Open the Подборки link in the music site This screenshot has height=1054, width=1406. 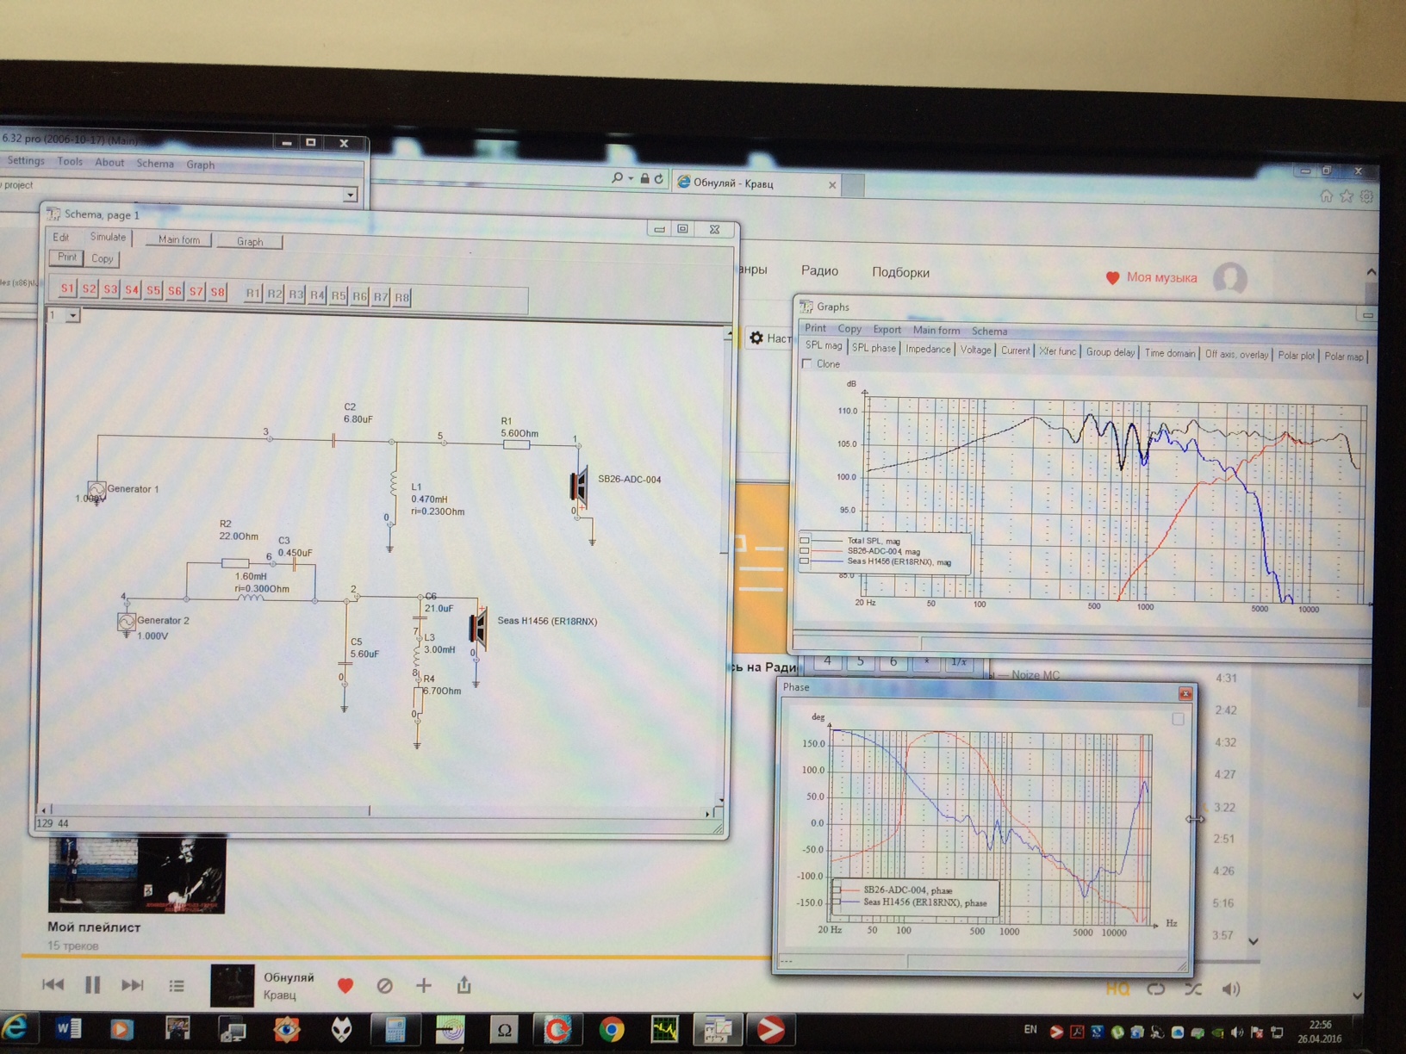(x=900, y=272)
